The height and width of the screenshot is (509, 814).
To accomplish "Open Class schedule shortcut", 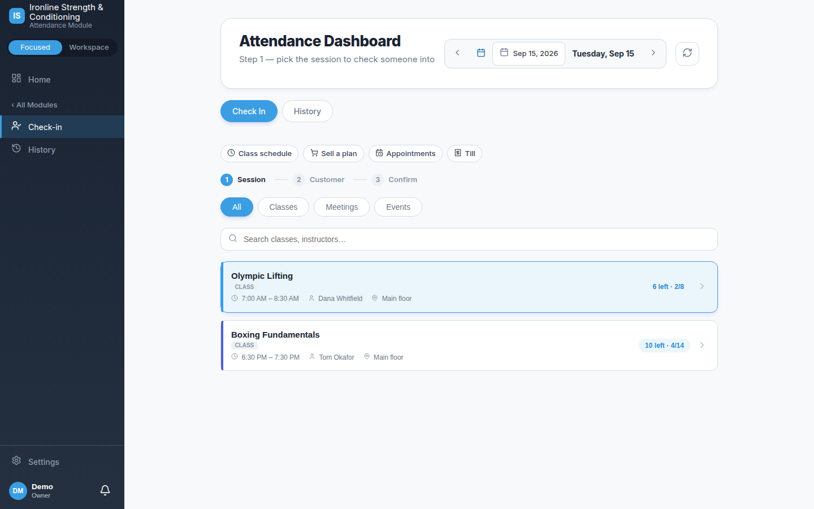I will coord(259,153).
